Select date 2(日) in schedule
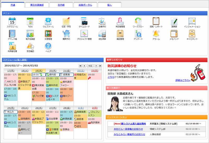This screenshot has height=143, width=209. 95,108
